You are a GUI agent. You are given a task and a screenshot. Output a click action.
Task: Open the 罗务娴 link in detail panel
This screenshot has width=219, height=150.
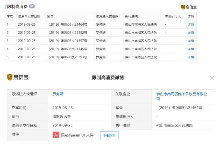coord(58,94)
